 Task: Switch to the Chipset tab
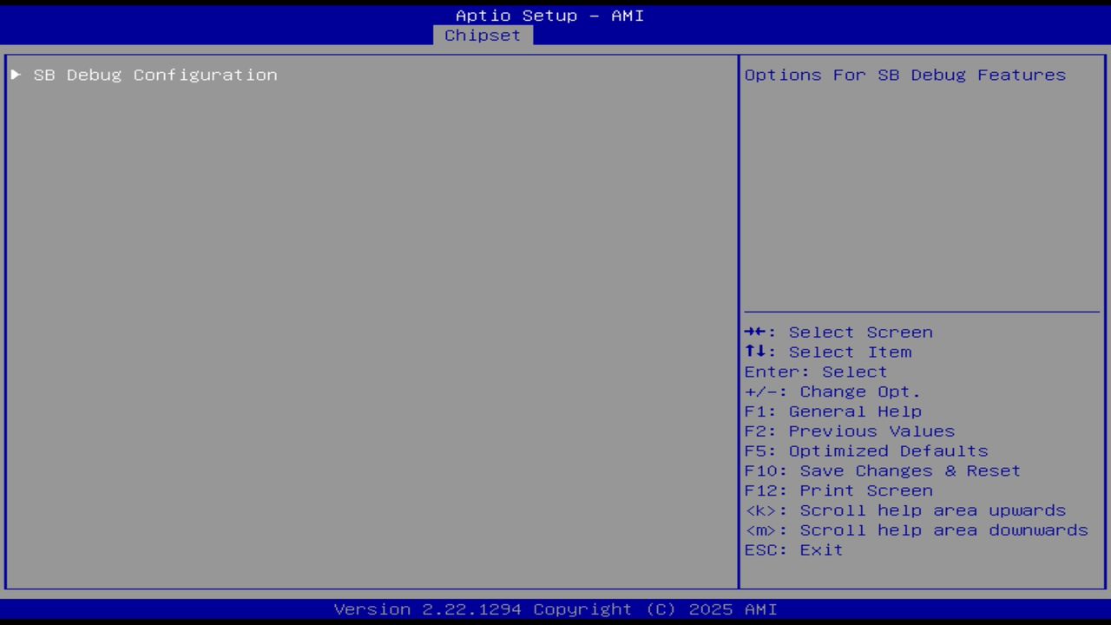tap(483, 35)
